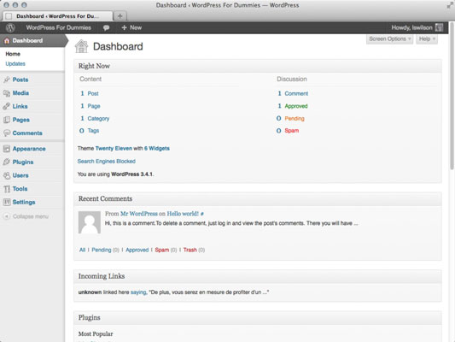The width and height of the screenshot is (455, 342).
Task: Click the vertical scrollbar on right edge
Action: pos(452,96)
